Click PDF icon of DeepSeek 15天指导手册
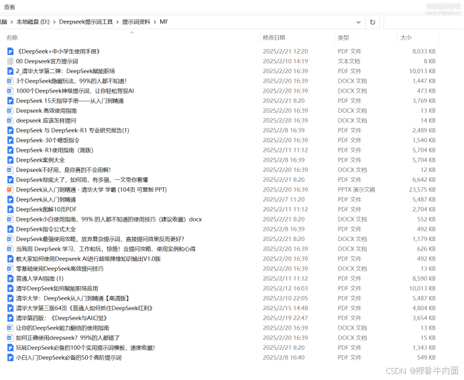464x380 pixels. tap(10, 101)
